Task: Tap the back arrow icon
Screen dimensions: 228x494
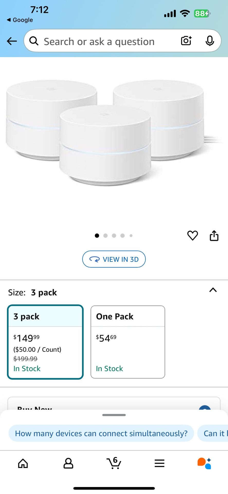Action: click(12, 41)
